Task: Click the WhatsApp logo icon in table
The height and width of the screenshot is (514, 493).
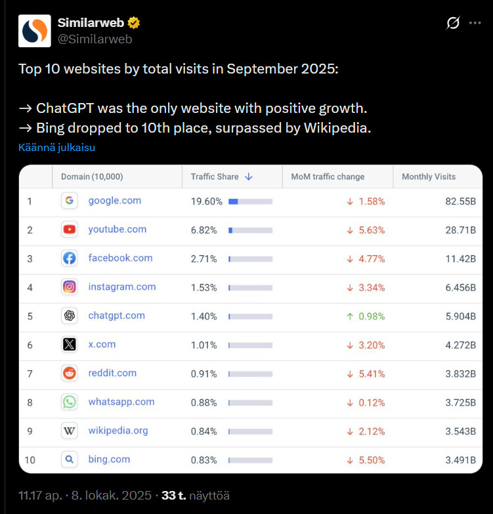Action: pyautogui.click(x=70, y=402)
